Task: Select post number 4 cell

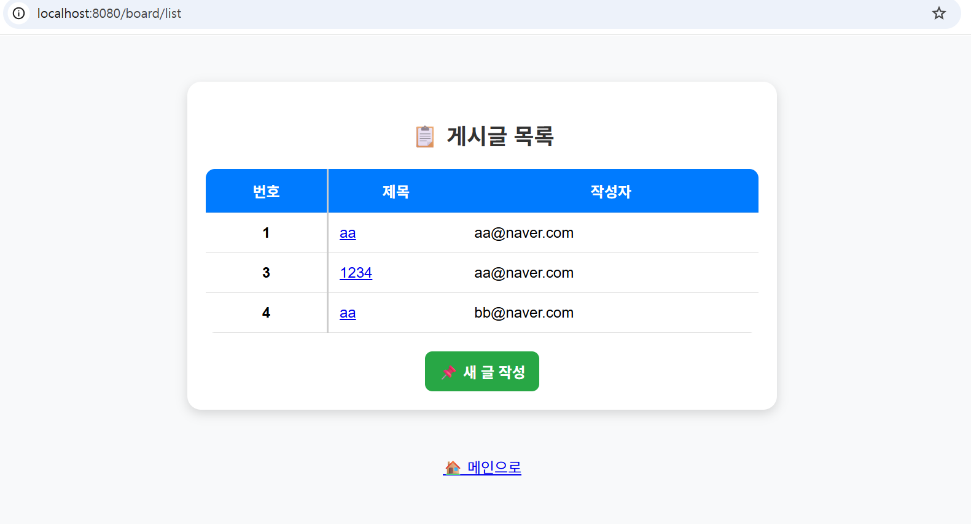Action: [266, 313]
